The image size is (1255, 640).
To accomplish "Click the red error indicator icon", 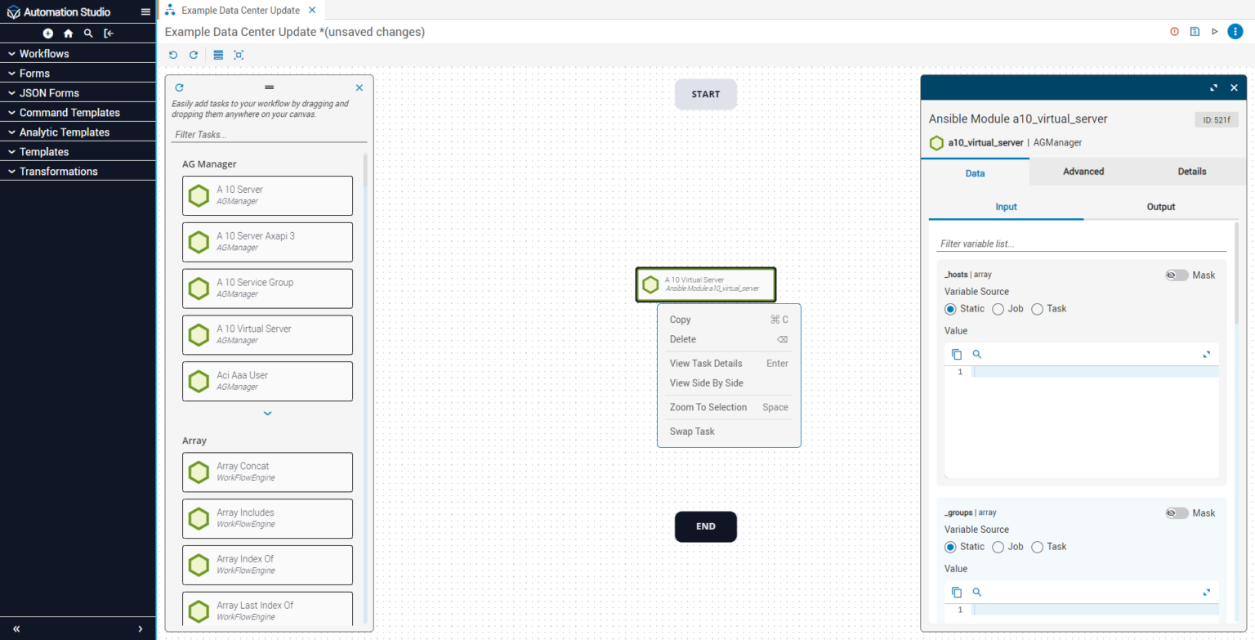I will click(1174, 31).
